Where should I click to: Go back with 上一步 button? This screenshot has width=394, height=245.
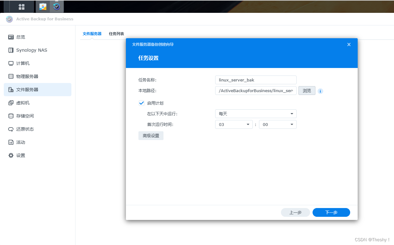(x=295, y=212)
